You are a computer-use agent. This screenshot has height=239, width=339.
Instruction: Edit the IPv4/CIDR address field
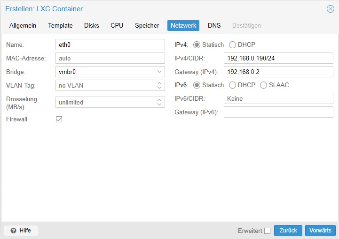278,58
